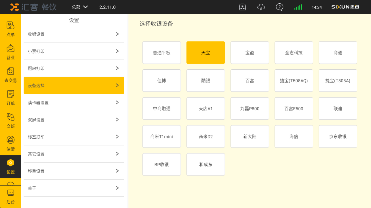The width and height of the screenshot is (371, 208).
Task: Select the 京东收银 device option
Action: click(x=338, y=137)
